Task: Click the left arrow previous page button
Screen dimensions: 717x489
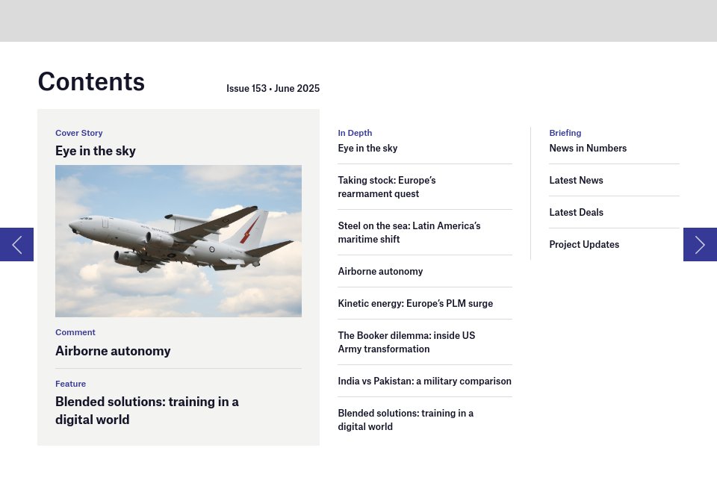Action: click(16, 244)
